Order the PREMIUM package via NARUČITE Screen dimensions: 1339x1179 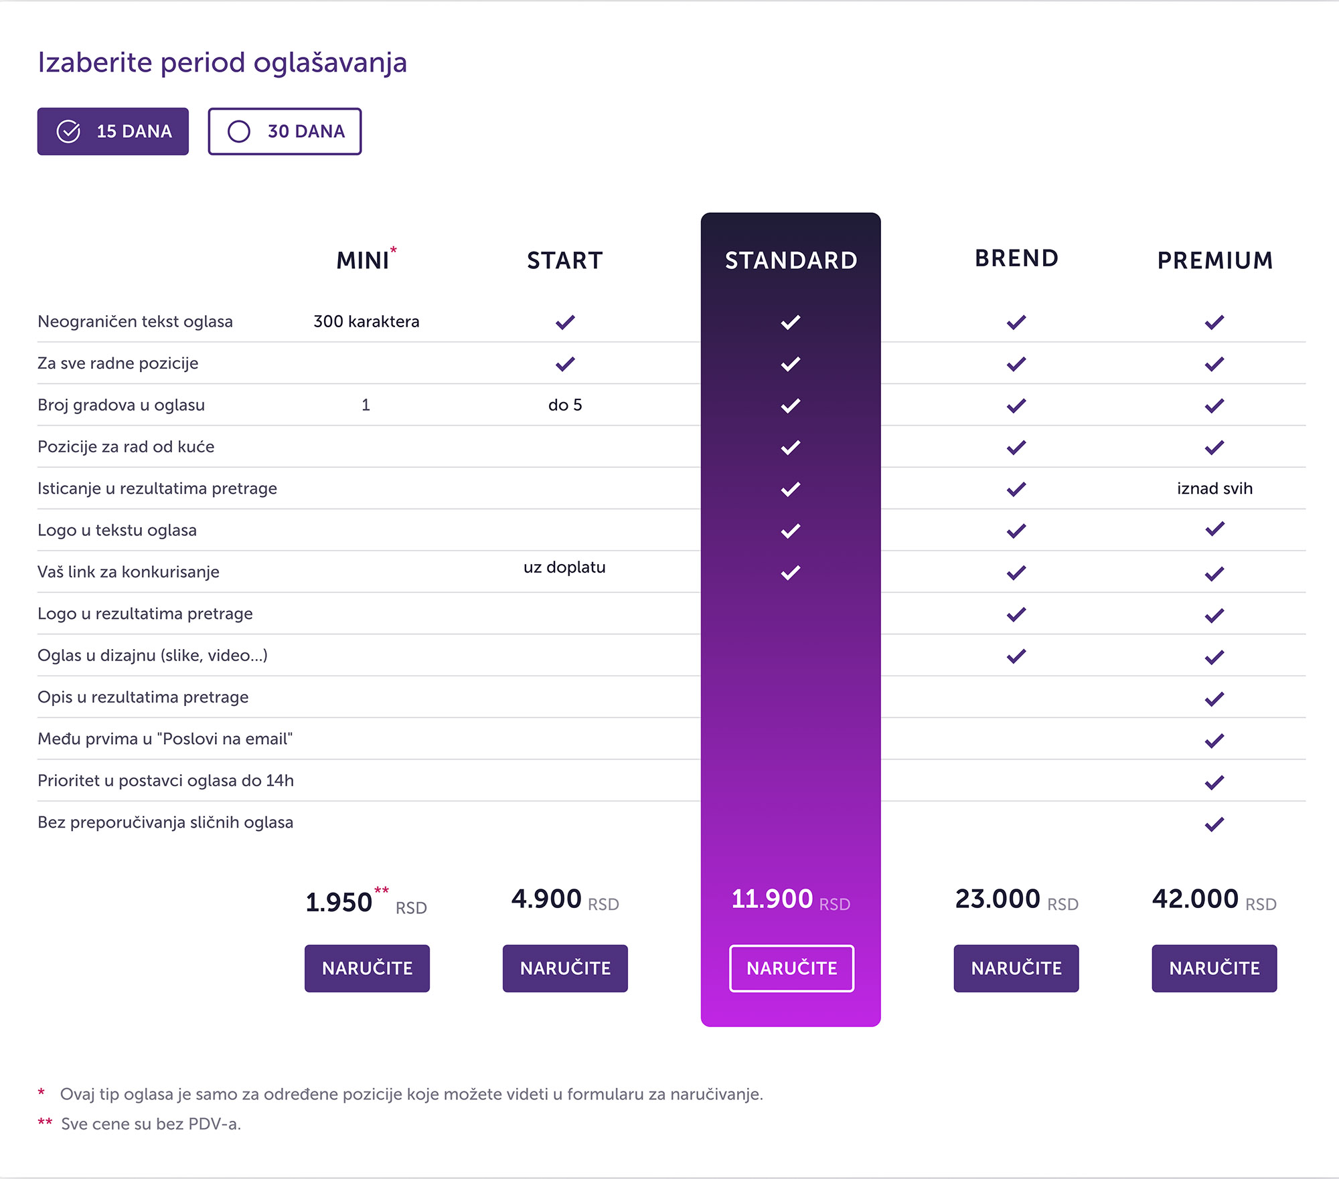point(1214,968)
